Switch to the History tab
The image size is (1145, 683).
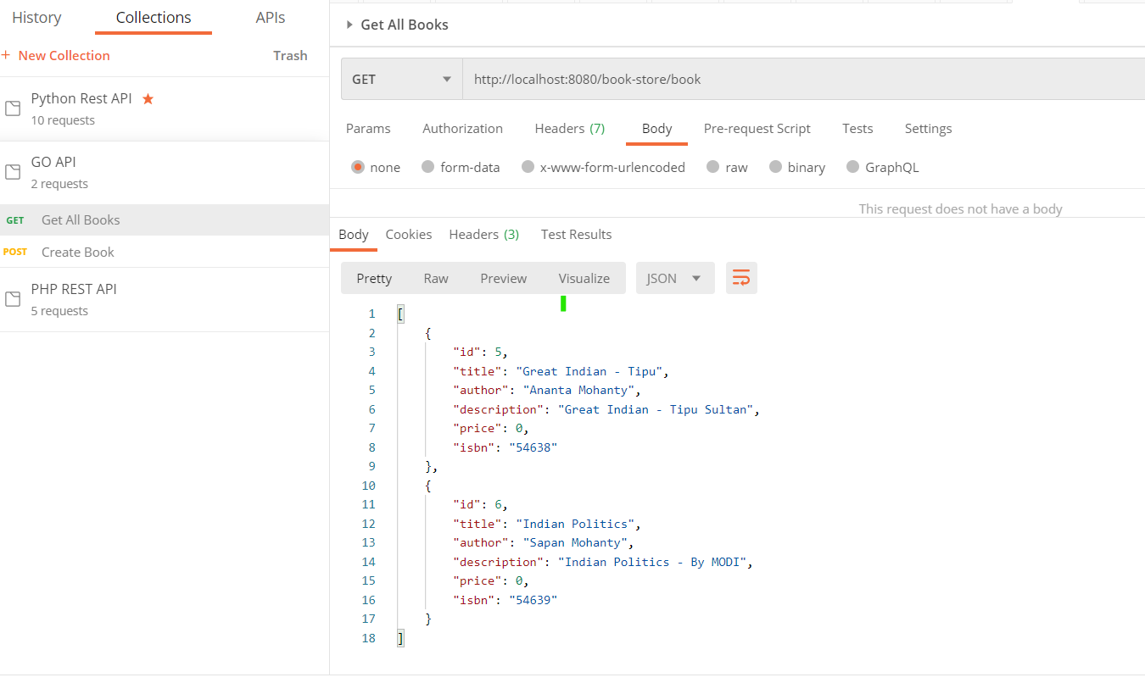(36, 17)
